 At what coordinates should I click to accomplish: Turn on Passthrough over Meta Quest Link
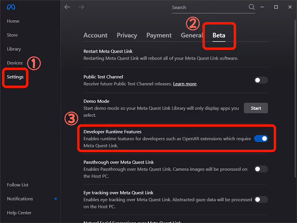point(261,169)
